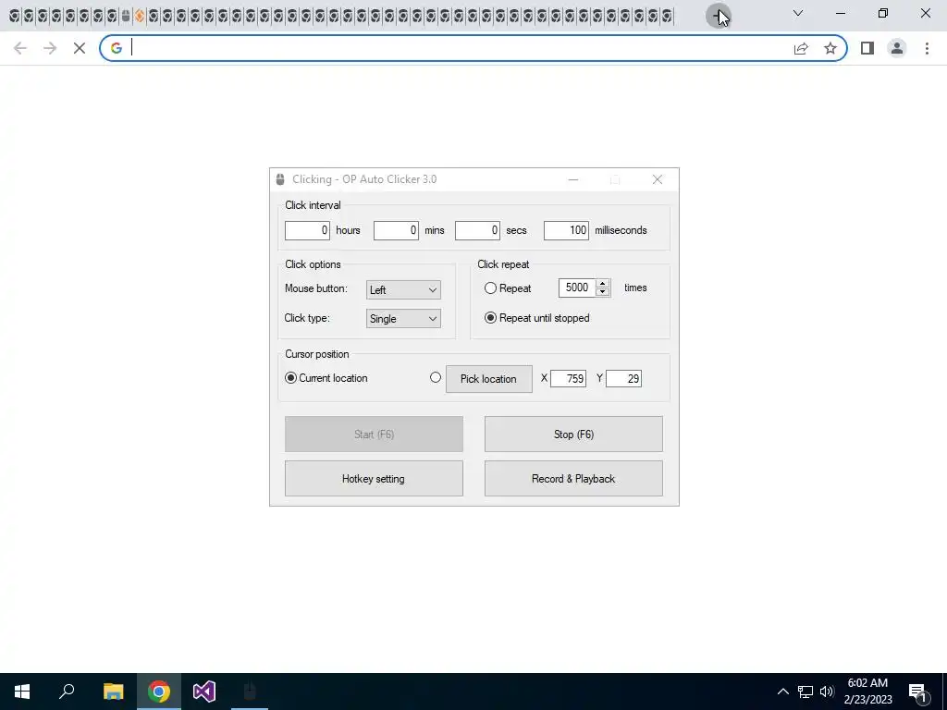
Task: Edit the Y coordinate field
Action: pyautogui.click(x=624, y=378)
